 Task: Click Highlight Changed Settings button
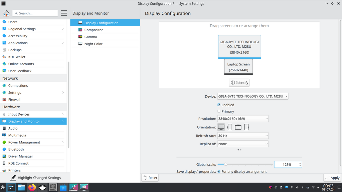coord(35,178)
